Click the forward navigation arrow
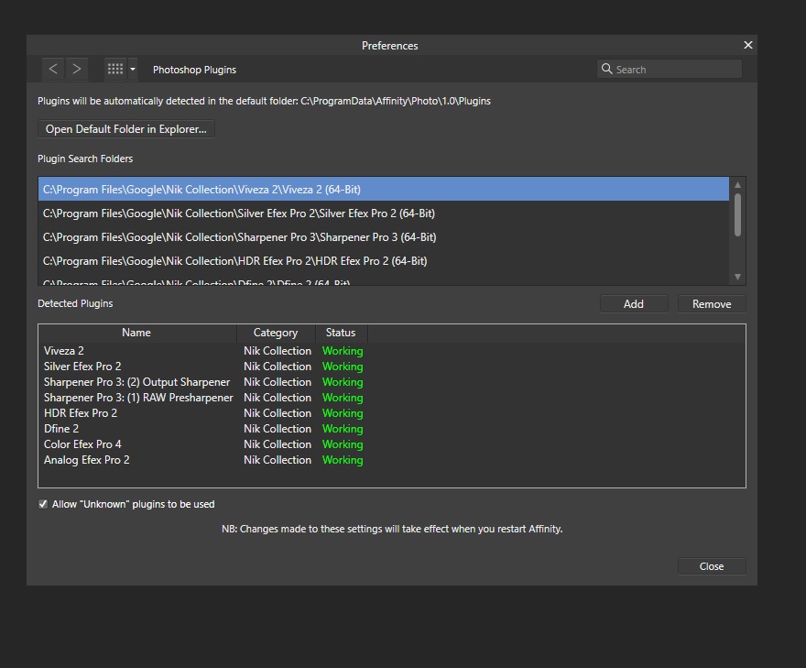Screen dimensions: 806x668 pyautogui.click(x=77, y=69)
